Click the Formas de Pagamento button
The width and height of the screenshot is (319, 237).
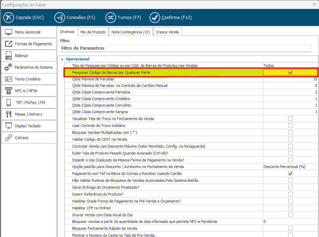point(33,44)
